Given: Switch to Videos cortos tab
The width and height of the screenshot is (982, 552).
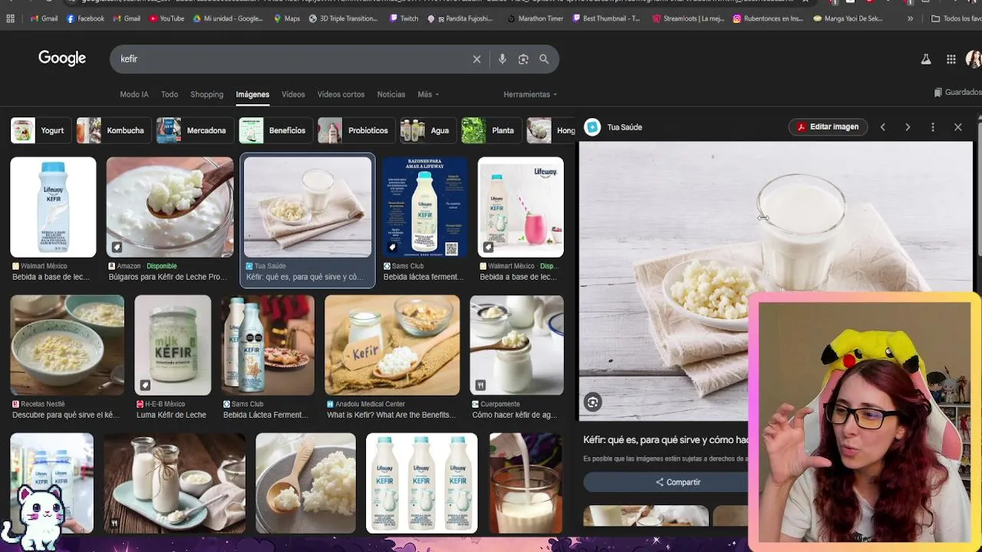Looking at the screenshot, I should pos(341,94).
